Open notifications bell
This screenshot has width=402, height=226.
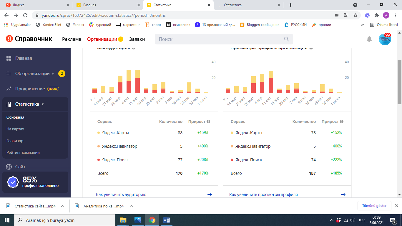click(x=369, y=39)
